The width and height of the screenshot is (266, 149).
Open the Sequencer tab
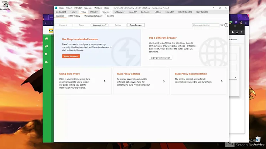click(x=119, y=12)
